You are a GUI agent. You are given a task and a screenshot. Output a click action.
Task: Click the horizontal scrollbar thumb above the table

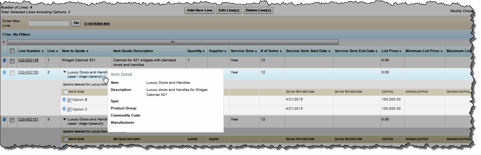172,42
